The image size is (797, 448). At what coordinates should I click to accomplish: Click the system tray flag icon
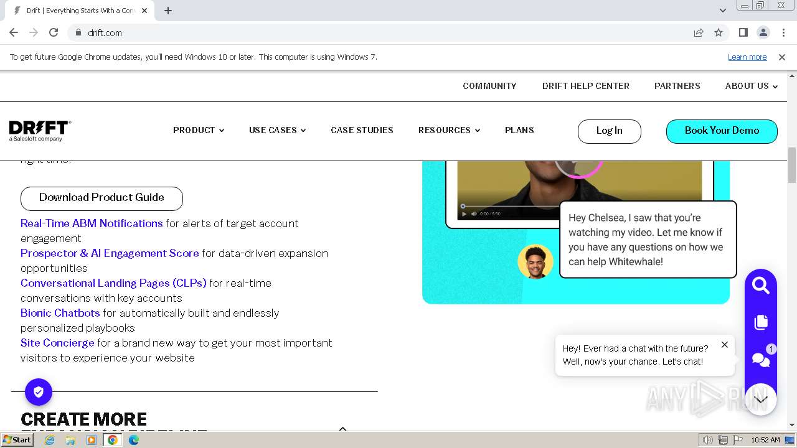tap(738, 440)
